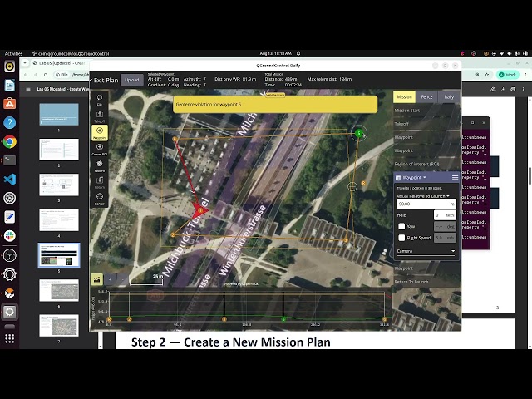532x399 pixels.
Task: Enable the Yaw checkbox
Action: click(x=401, y=226)
